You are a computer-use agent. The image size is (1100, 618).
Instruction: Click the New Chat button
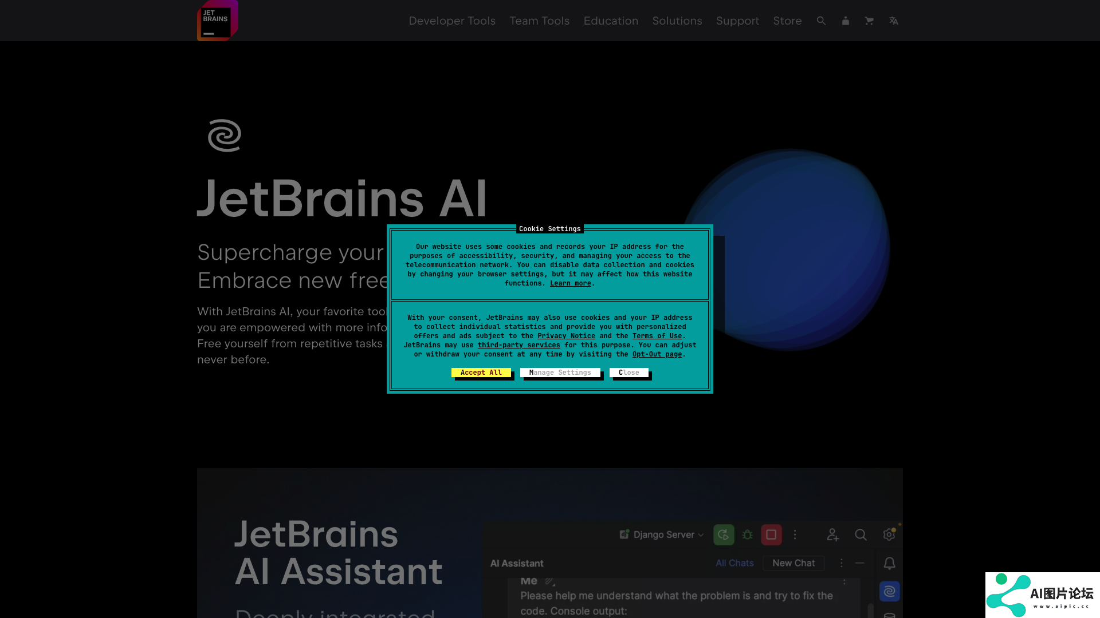coord(793,563)
